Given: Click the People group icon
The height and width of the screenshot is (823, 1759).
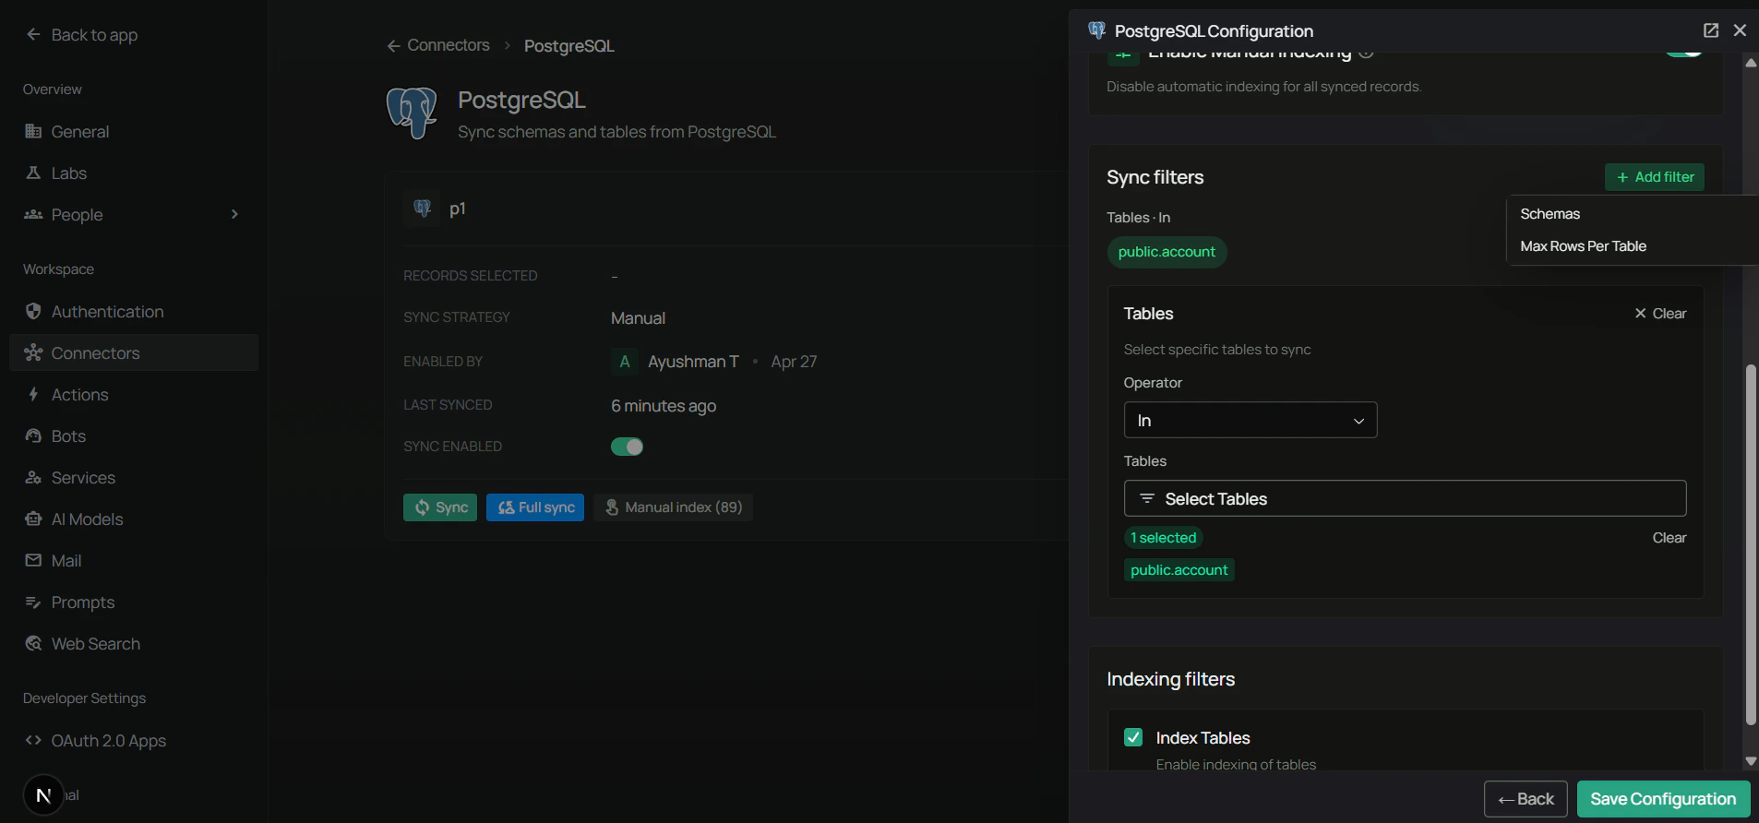Looking at the screenshot, I should click(x=33, y=214).
